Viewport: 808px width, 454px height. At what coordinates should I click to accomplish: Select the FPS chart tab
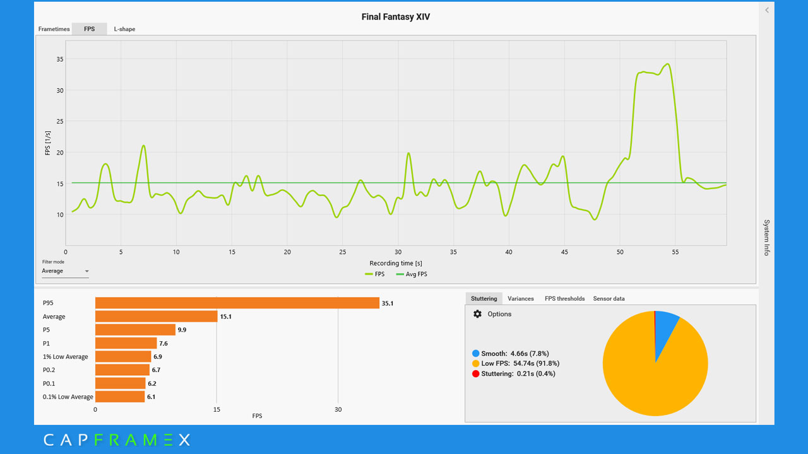click(90, 29)
